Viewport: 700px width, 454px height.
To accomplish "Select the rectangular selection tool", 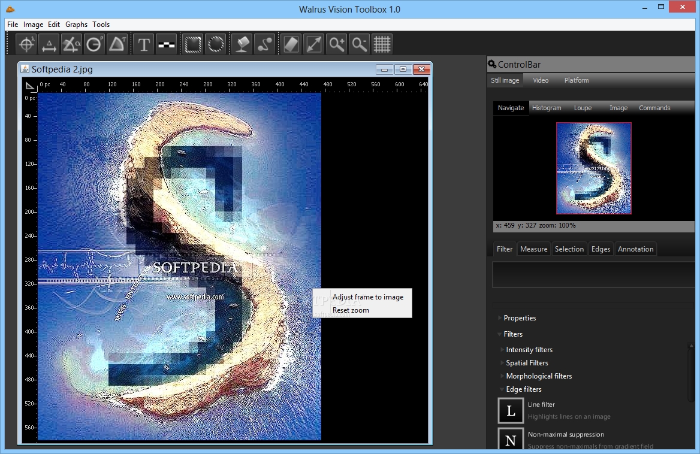I will point(192,44).
